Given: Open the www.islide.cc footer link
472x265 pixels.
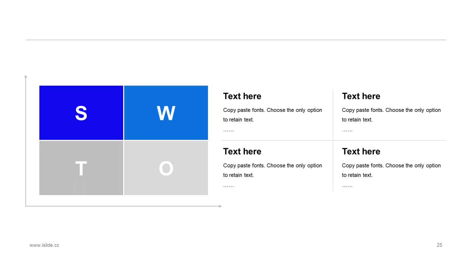Looking at the screenshot, I should pyautogui.click(x=44, y=245).
